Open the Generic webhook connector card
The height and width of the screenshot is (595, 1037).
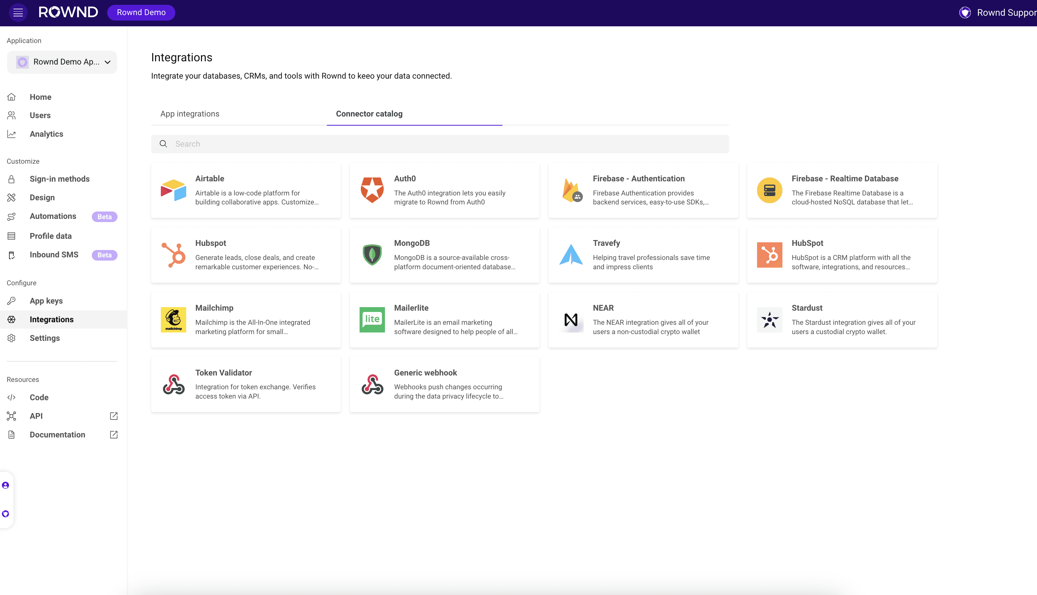[x=444, y=384]
